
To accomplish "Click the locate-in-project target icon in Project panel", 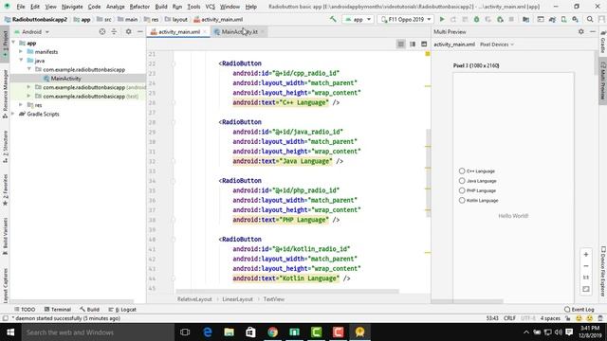I will point(102,31).
